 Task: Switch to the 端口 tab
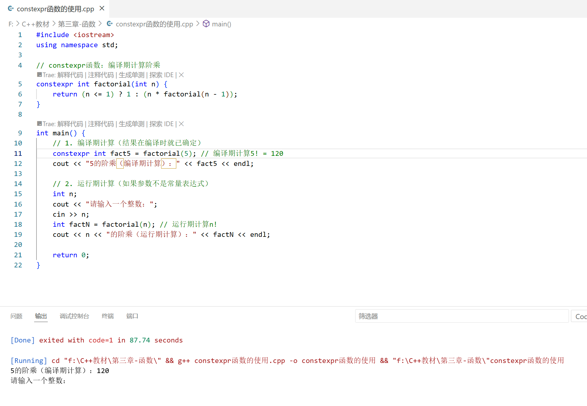(132, 316)
